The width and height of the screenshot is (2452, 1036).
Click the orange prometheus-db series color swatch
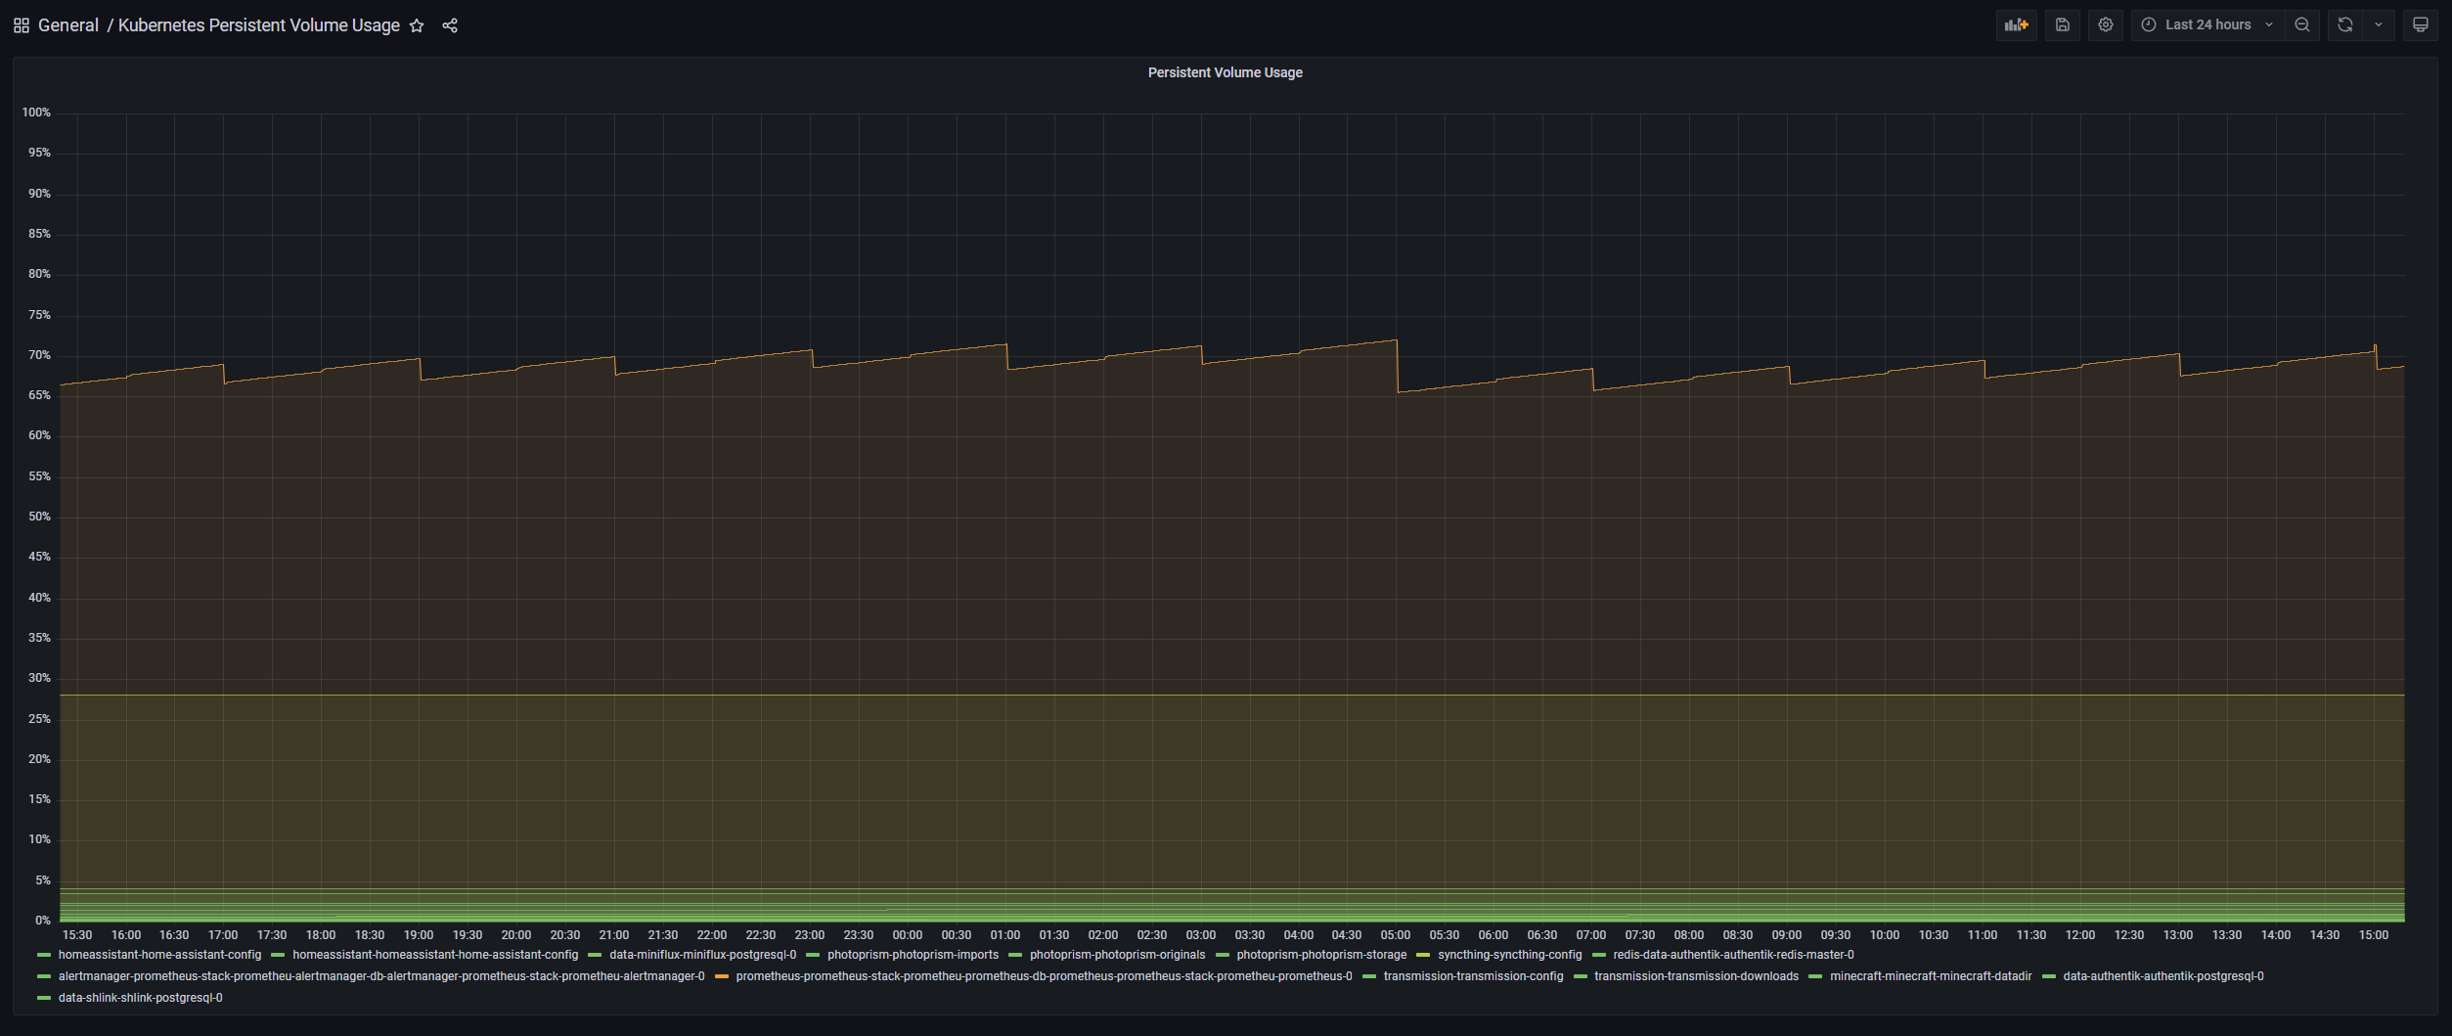tap(722, 976)
